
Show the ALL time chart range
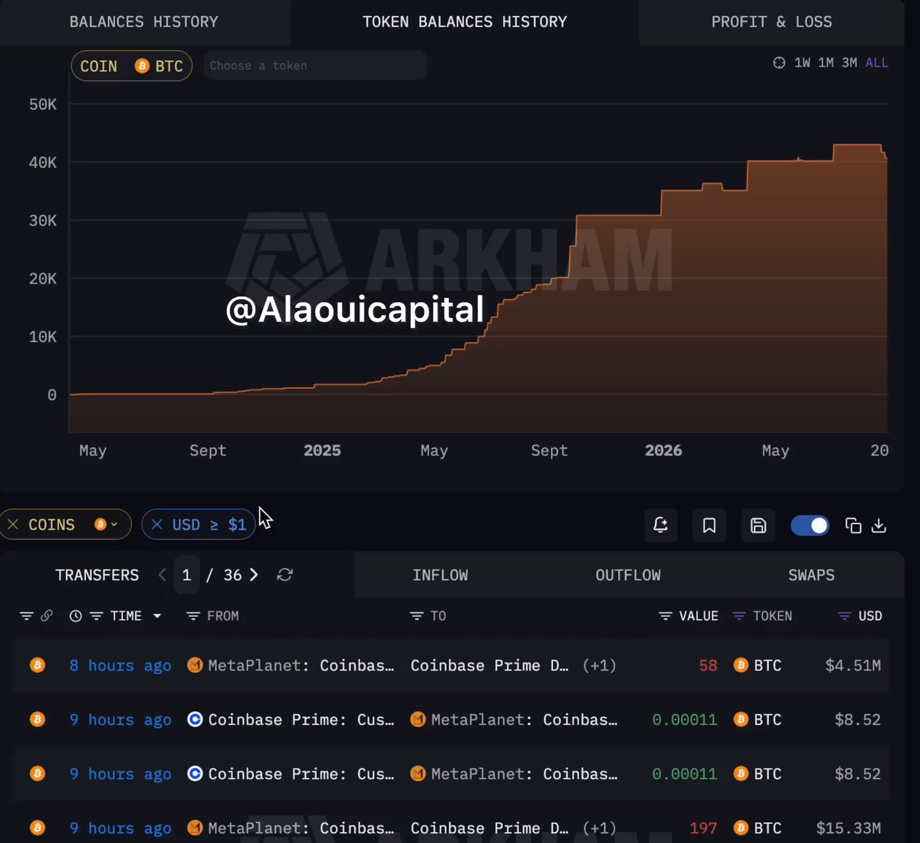[x=877, y=63]
